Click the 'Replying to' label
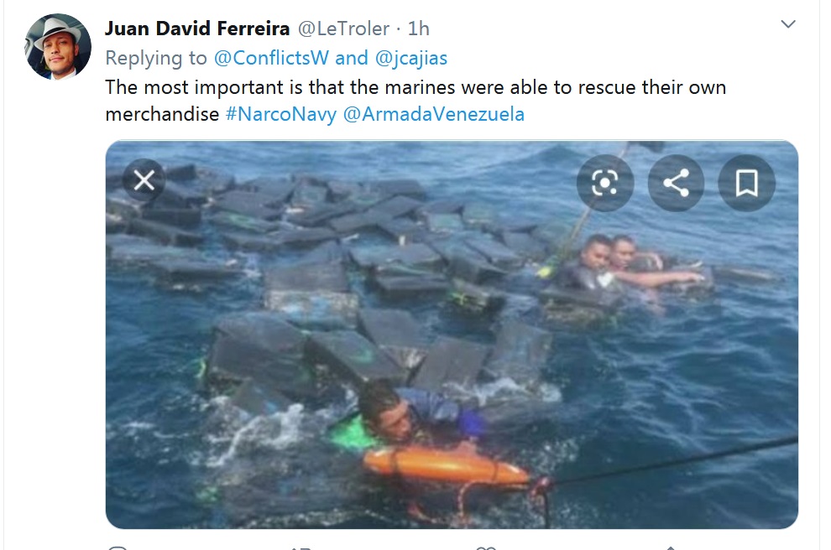The image size is (831, 550). [x=156, y=58]
